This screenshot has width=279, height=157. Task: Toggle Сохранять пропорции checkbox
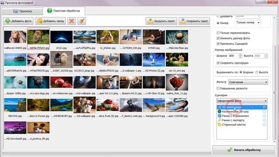pos(218,63)
